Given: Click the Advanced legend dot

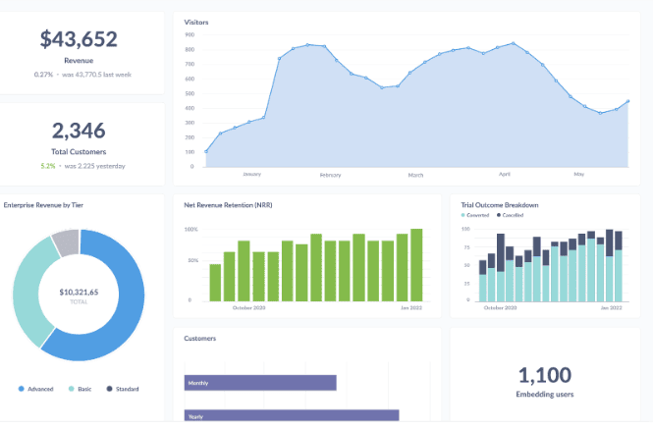Looking at the screenshot, I should coord(21,390).
